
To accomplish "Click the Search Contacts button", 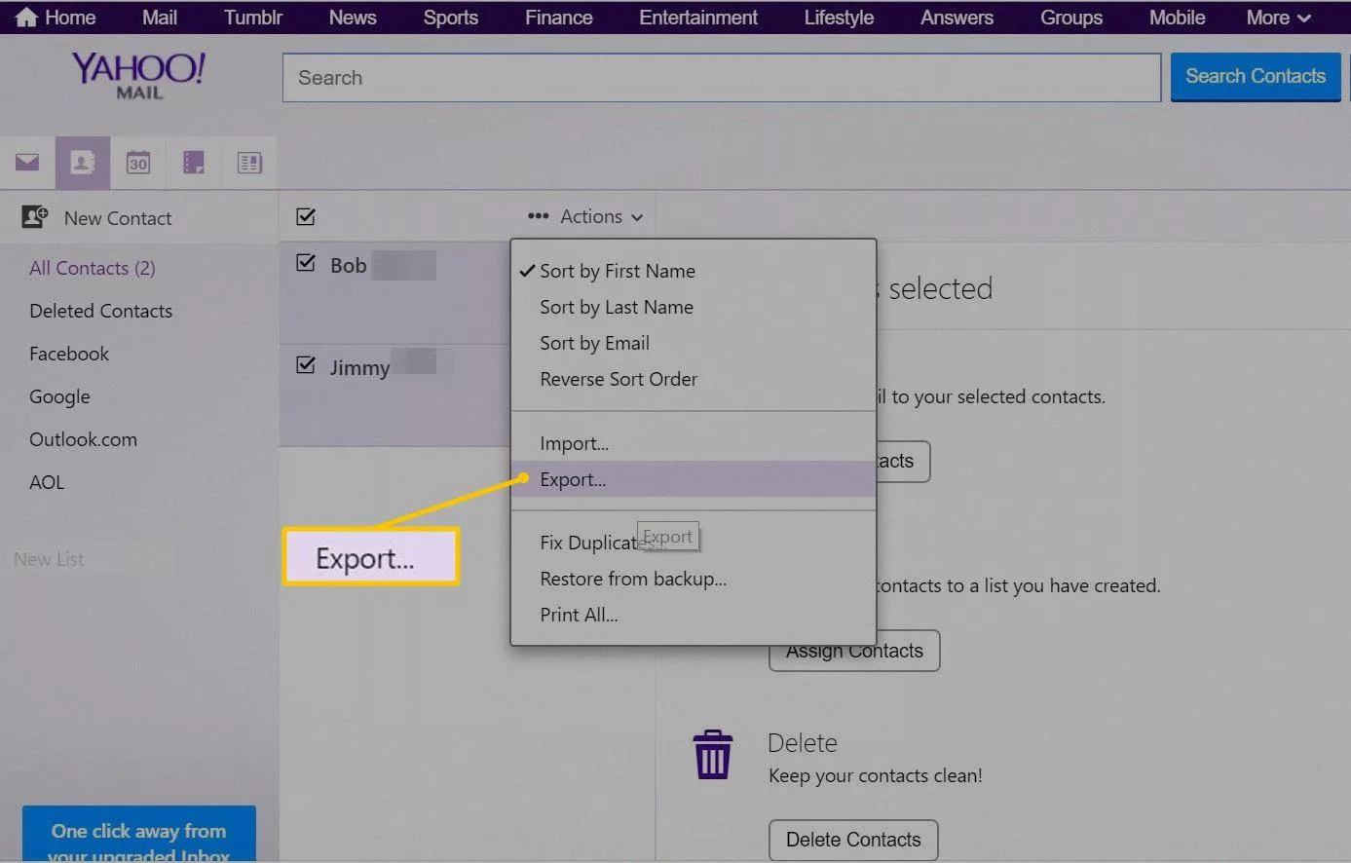I will [x=1255, y=76].
